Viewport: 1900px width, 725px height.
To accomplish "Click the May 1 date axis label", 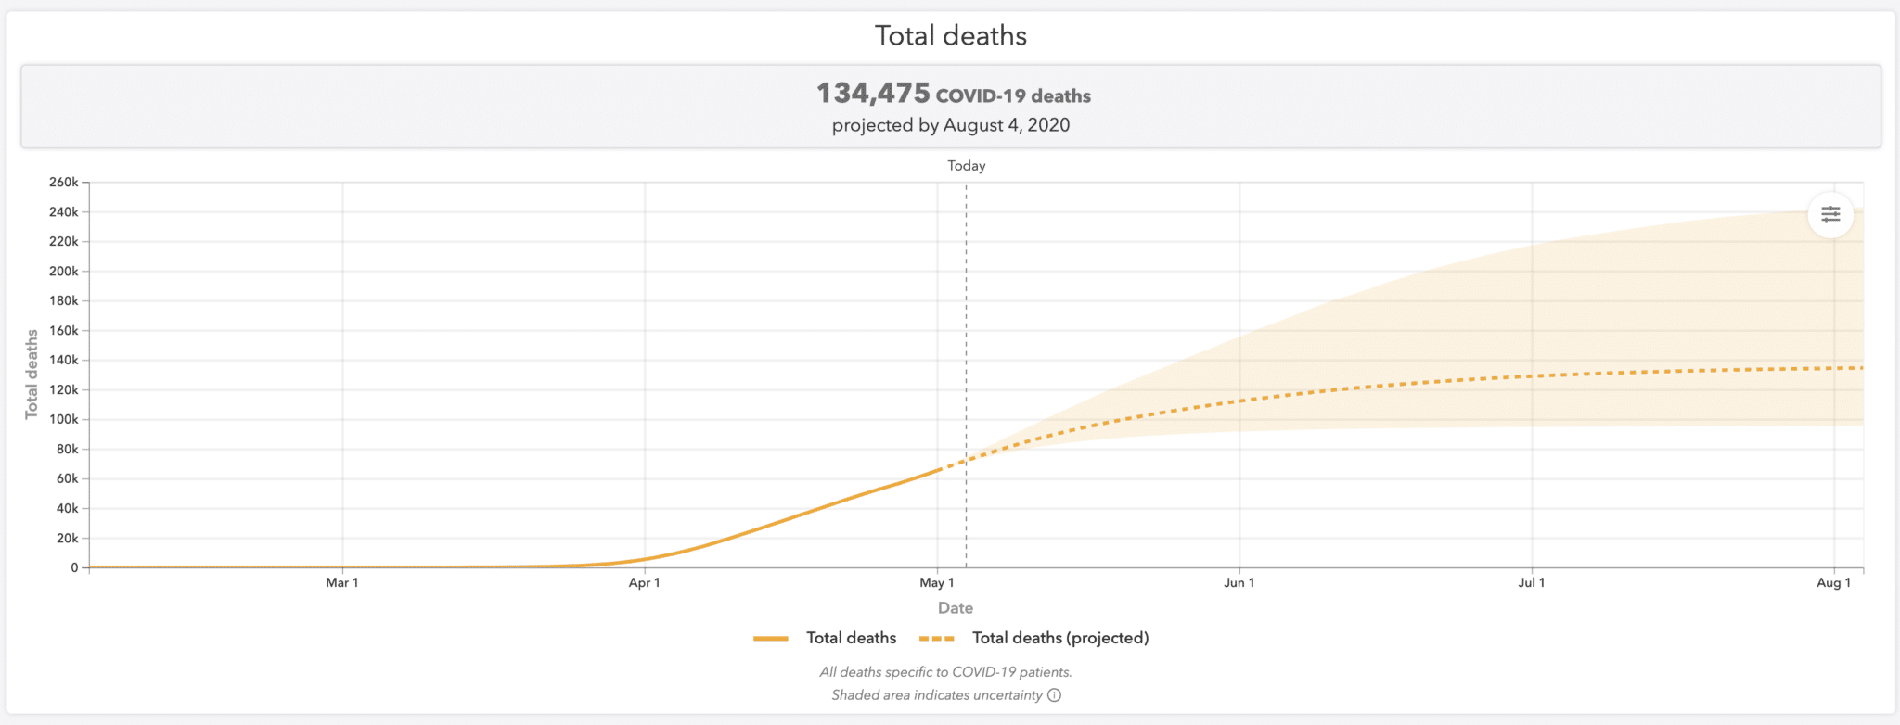I will pos(937,583).
